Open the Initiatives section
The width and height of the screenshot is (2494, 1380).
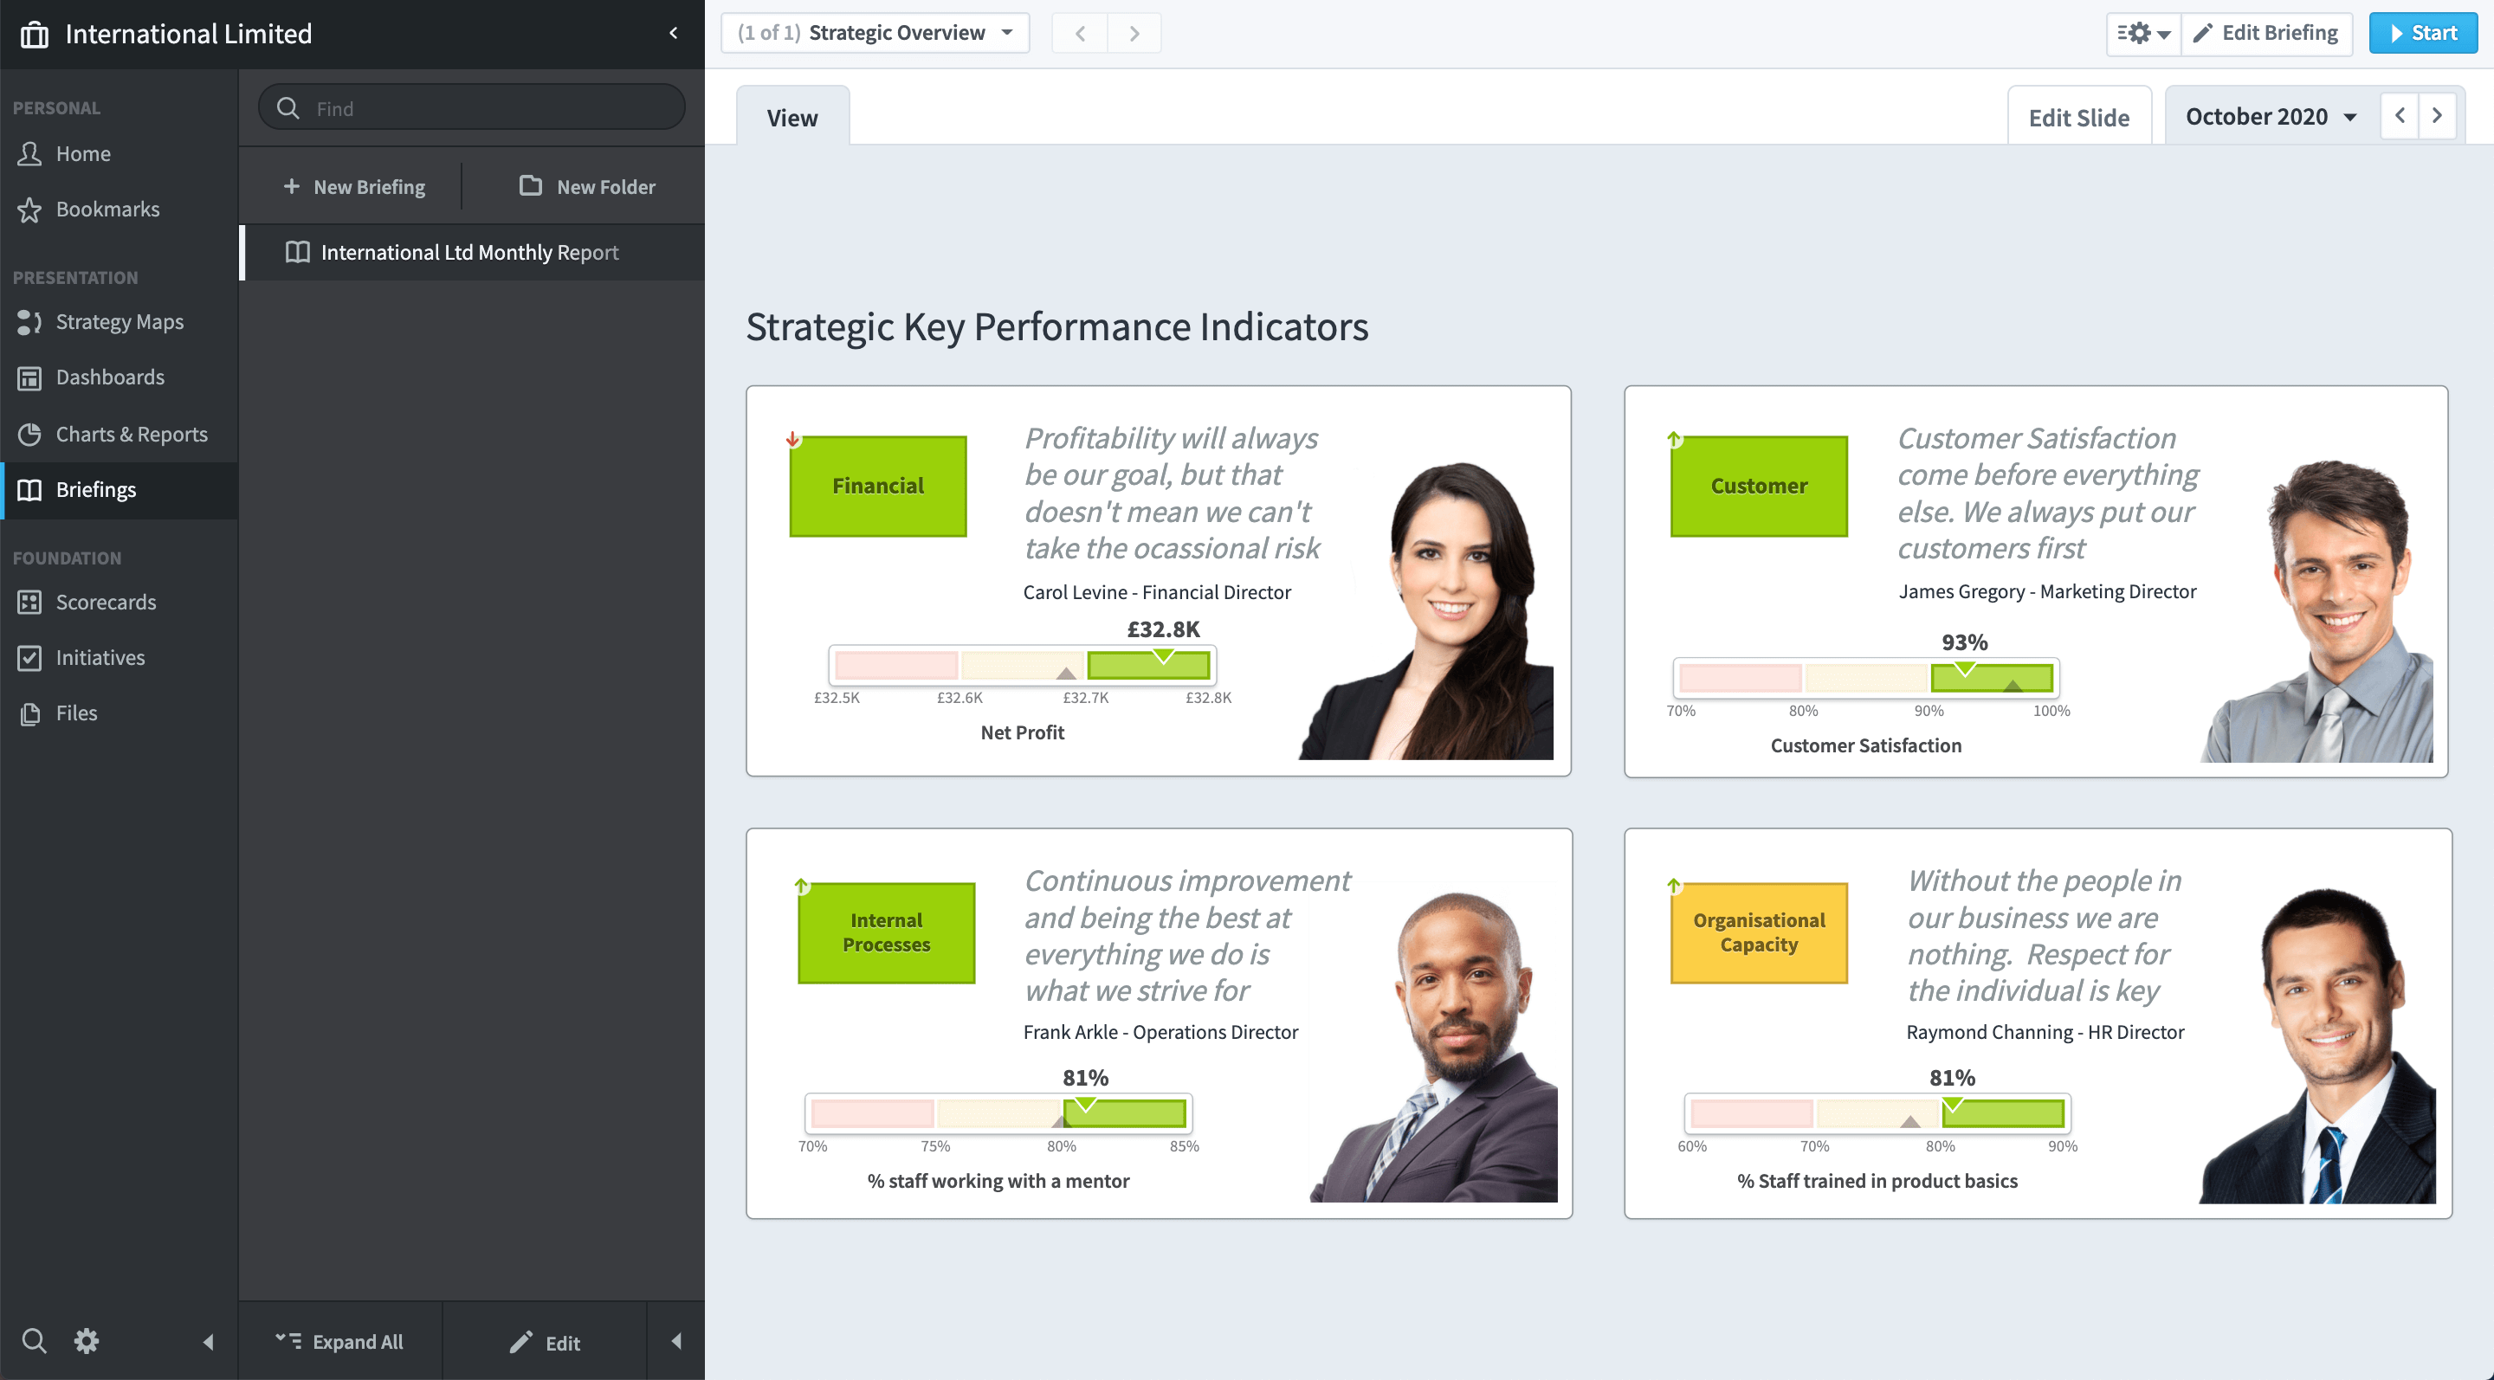(x=120, y=658)
